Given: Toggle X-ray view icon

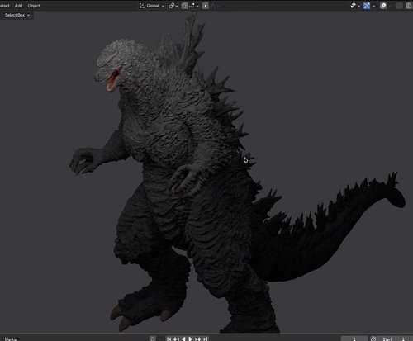Looking at the screenshot, I should (x=400, y=6).
